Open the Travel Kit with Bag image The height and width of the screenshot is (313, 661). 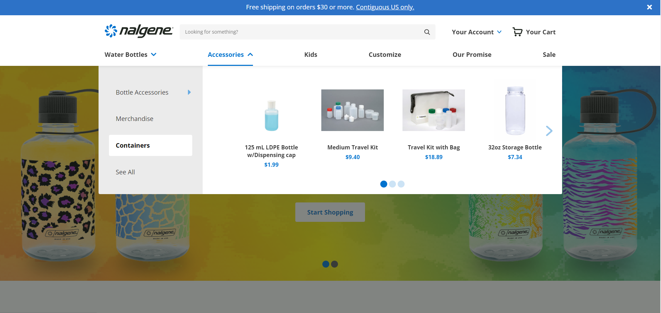click(433, 110)
